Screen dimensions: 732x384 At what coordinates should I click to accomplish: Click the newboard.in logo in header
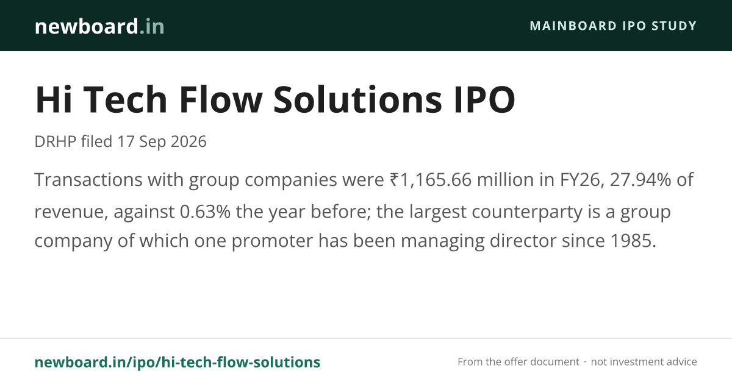pyautogui.click(x=99, y=26)
